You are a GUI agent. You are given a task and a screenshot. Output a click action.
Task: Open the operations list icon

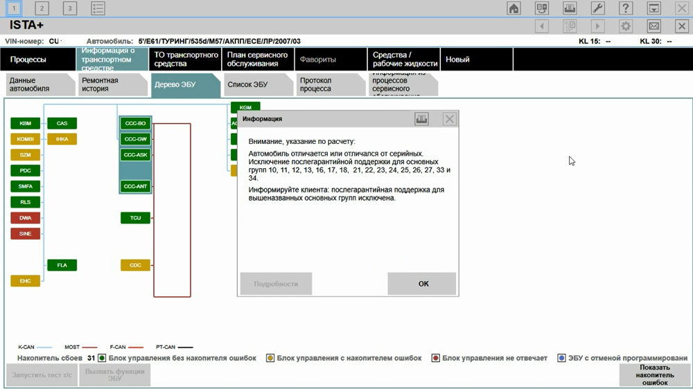(98, 8)
